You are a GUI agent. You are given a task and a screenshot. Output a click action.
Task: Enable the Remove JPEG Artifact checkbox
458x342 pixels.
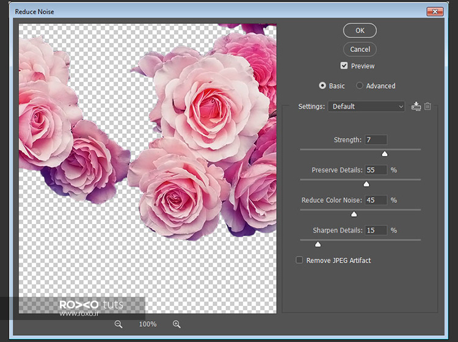coord(299,260)
